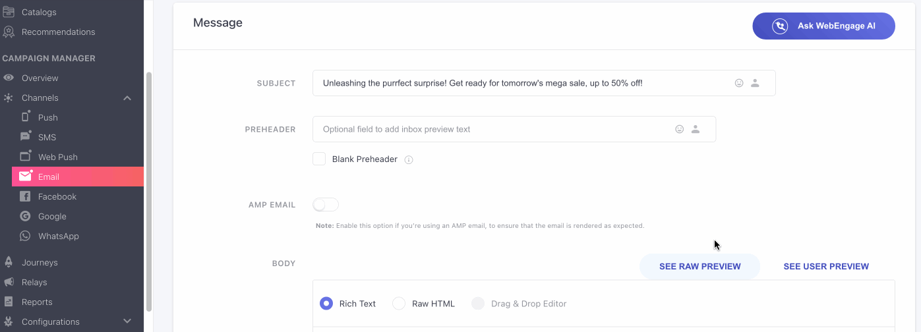This screenshot has width=921, height=332.
Task: Click the Ask WebEngage AI button
Action: click(x=823, y=26)
